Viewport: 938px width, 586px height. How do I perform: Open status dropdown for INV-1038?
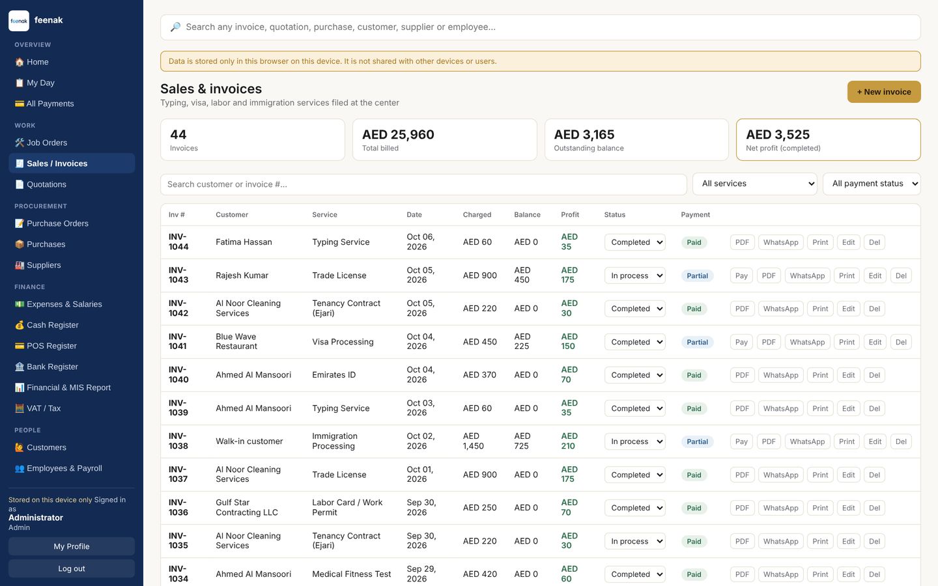635,441
